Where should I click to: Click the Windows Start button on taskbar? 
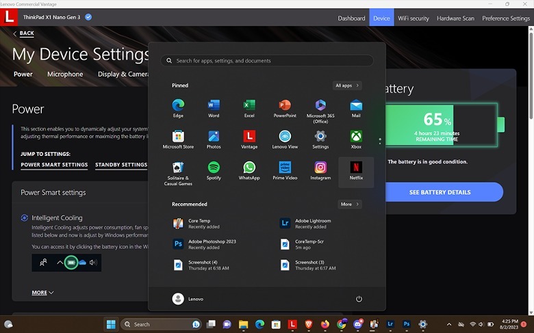[x=111, y=324]
